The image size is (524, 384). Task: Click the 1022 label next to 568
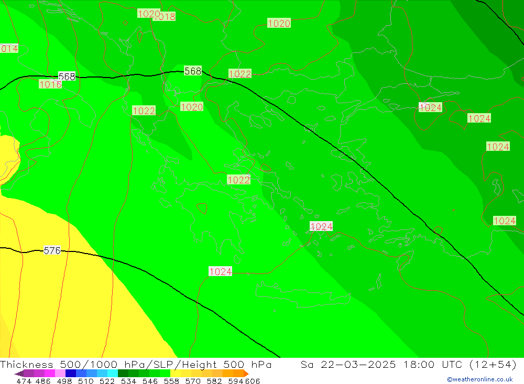coord(240,74)
